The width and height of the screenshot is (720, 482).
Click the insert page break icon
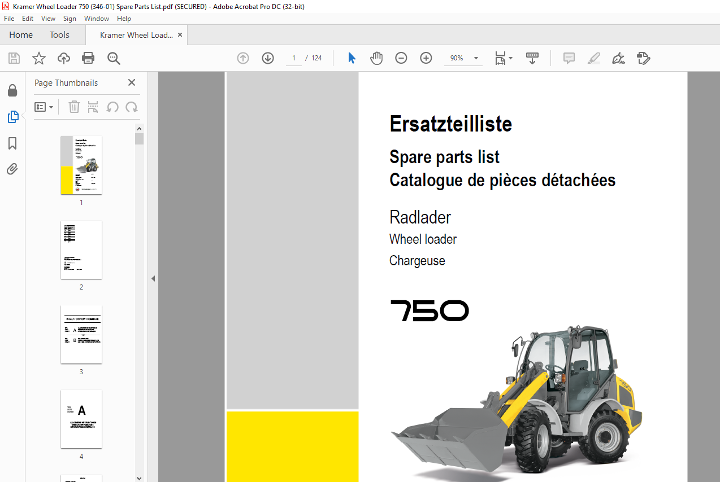93,107
